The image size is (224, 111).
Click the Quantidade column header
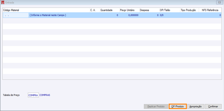click(109, 10)
